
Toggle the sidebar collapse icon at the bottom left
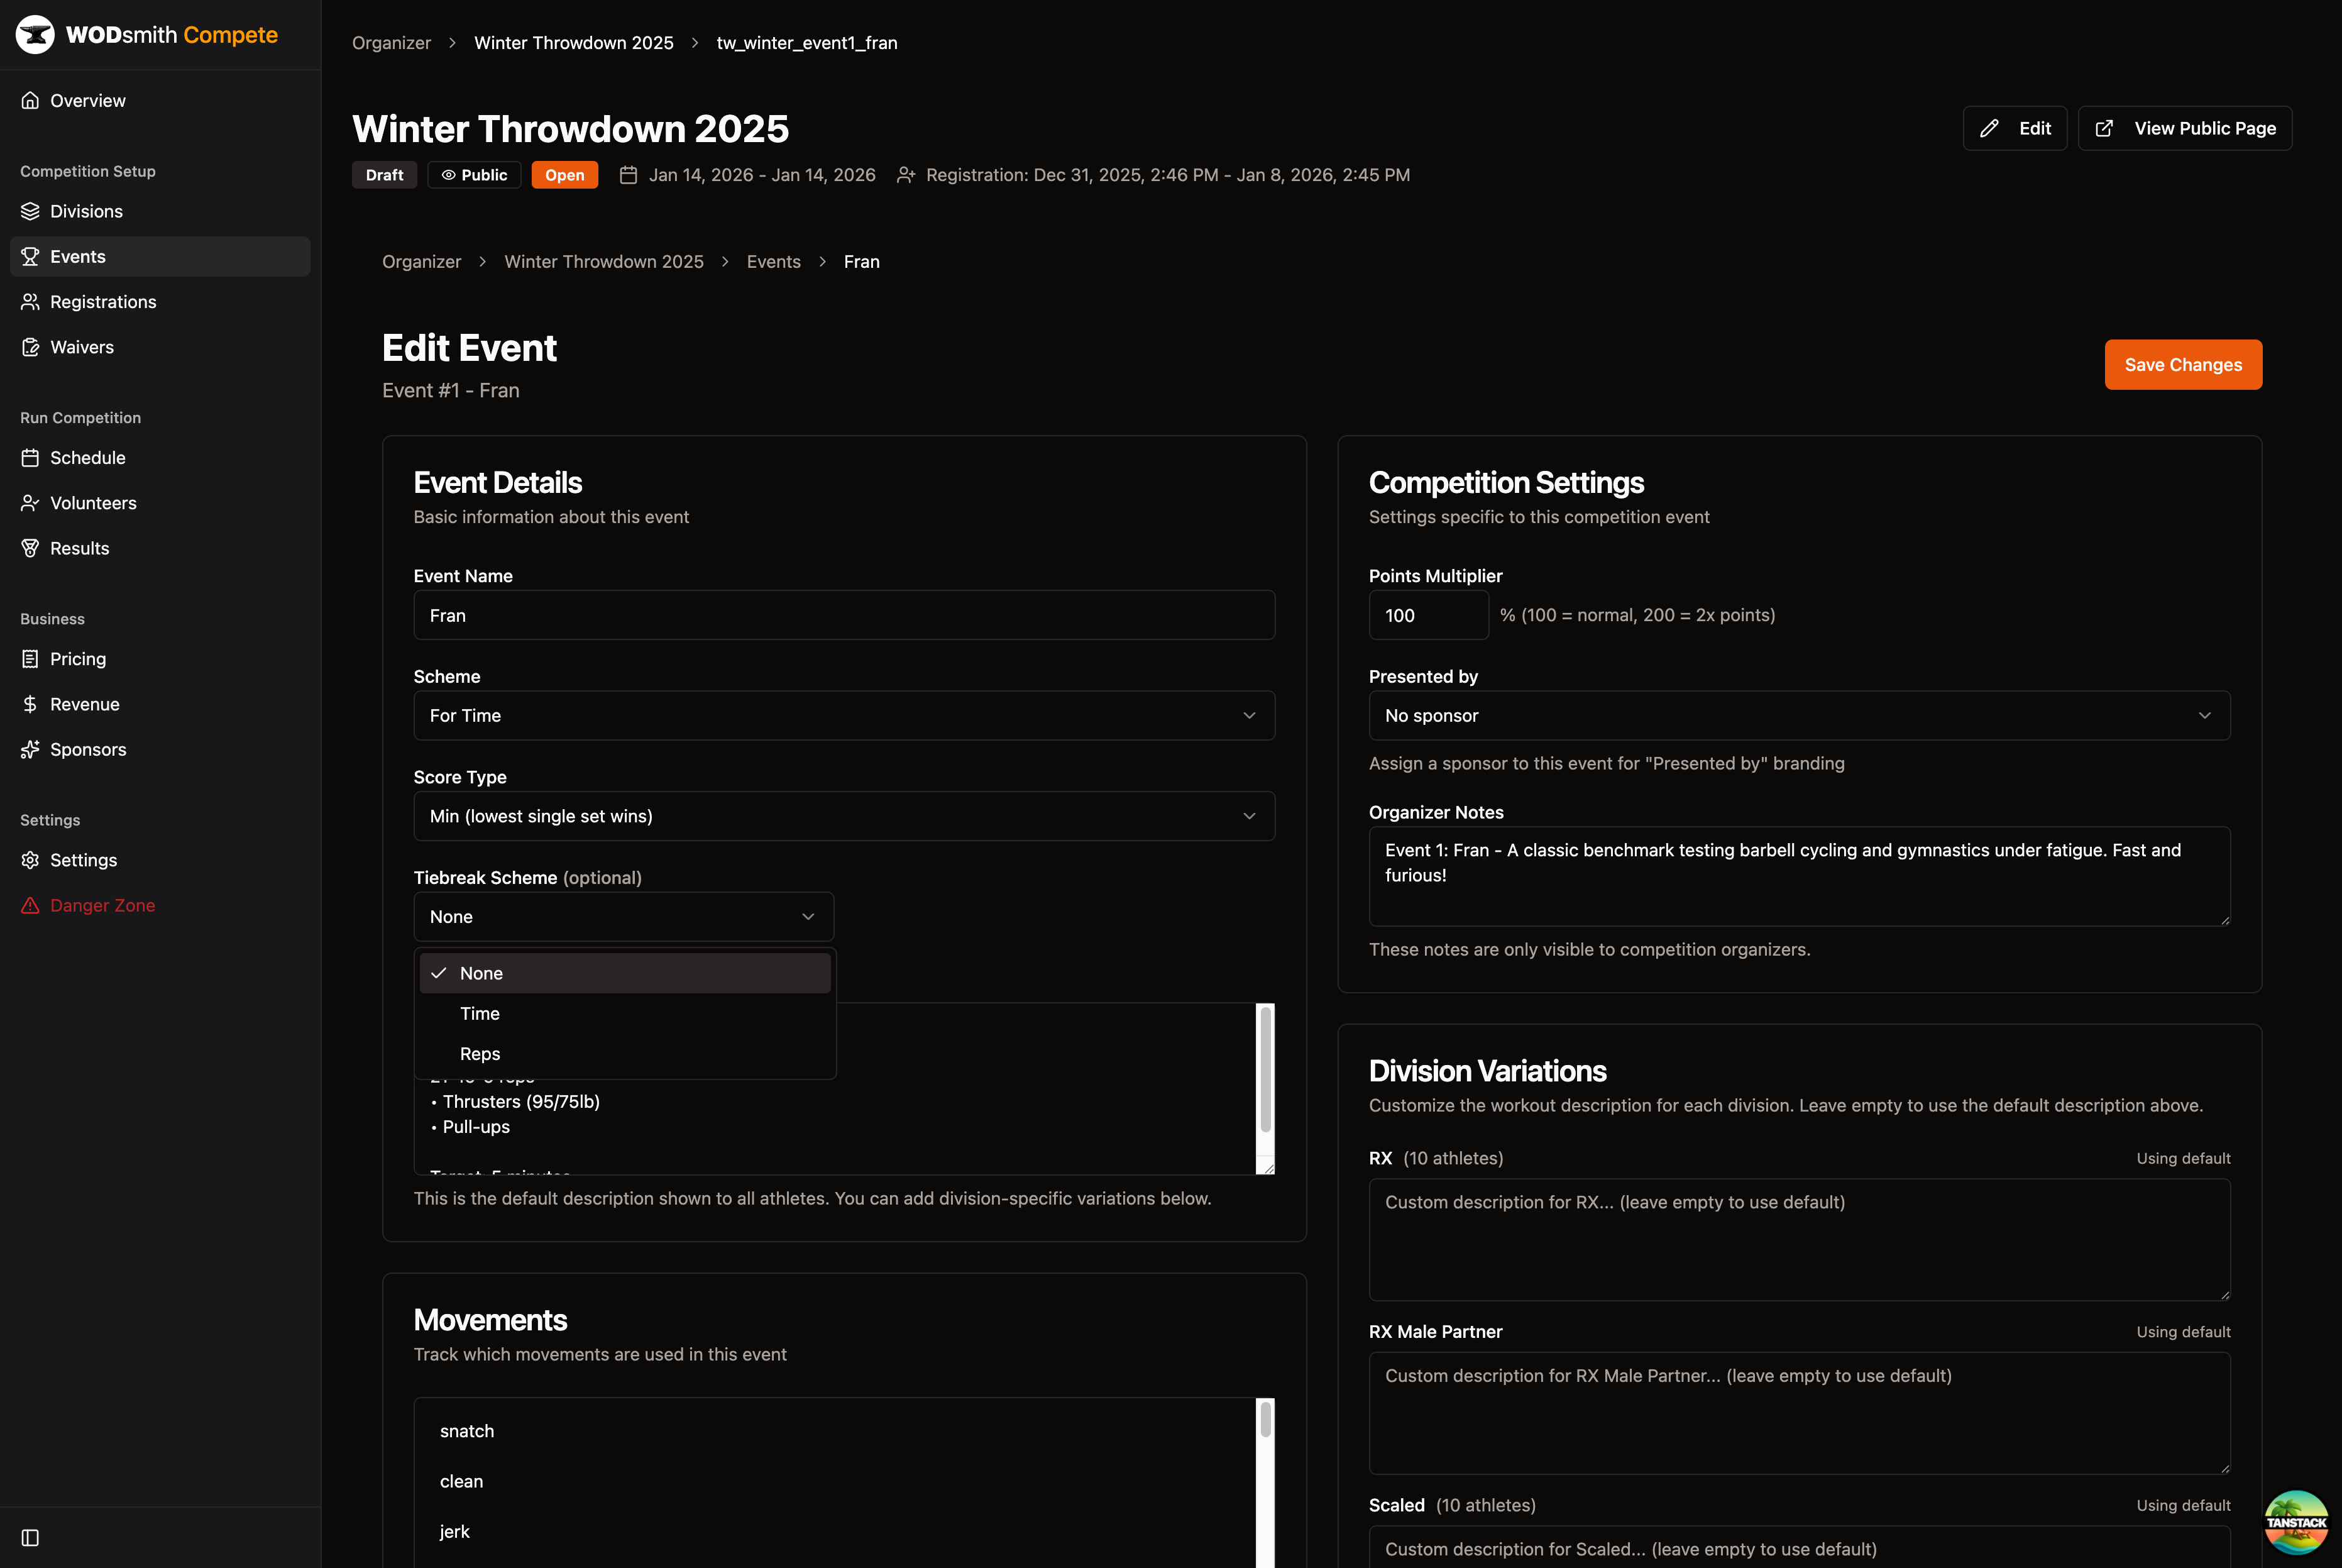coord(30,1537)
